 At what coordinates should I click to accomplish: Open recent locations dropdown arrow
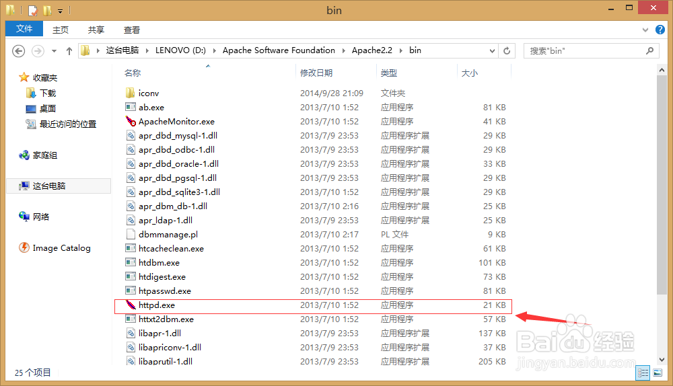point(54,51)
